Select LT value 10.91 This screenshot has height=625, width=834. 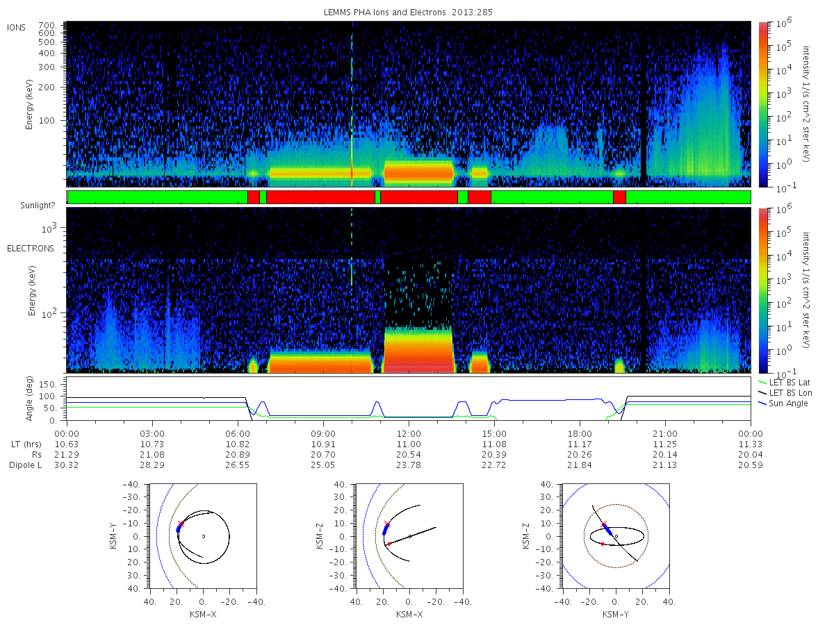point(323,443)
